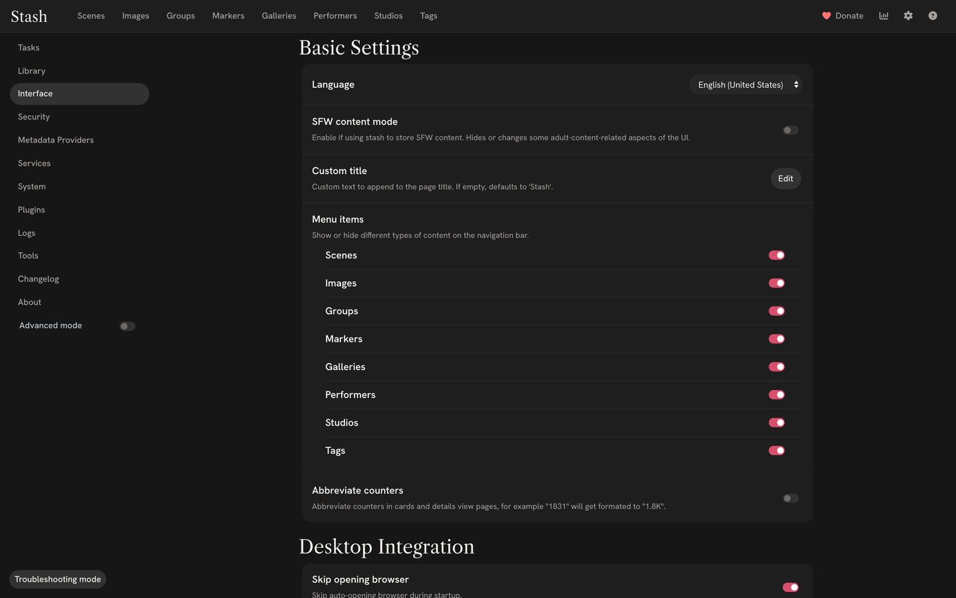The width and height of the screenshot is (956, 598).
Task: Open Galleries in the top navigation
Action: pos(279,16)
